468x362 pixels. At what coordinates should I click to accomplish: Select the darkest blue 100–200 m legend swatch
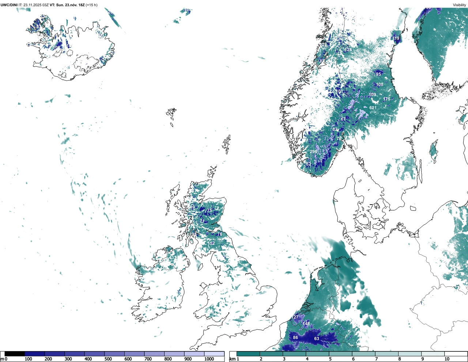click(x=35, y=354)
